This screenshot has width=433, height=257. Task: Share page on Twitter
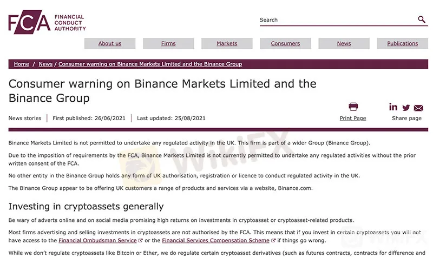[x=406, y=108]
